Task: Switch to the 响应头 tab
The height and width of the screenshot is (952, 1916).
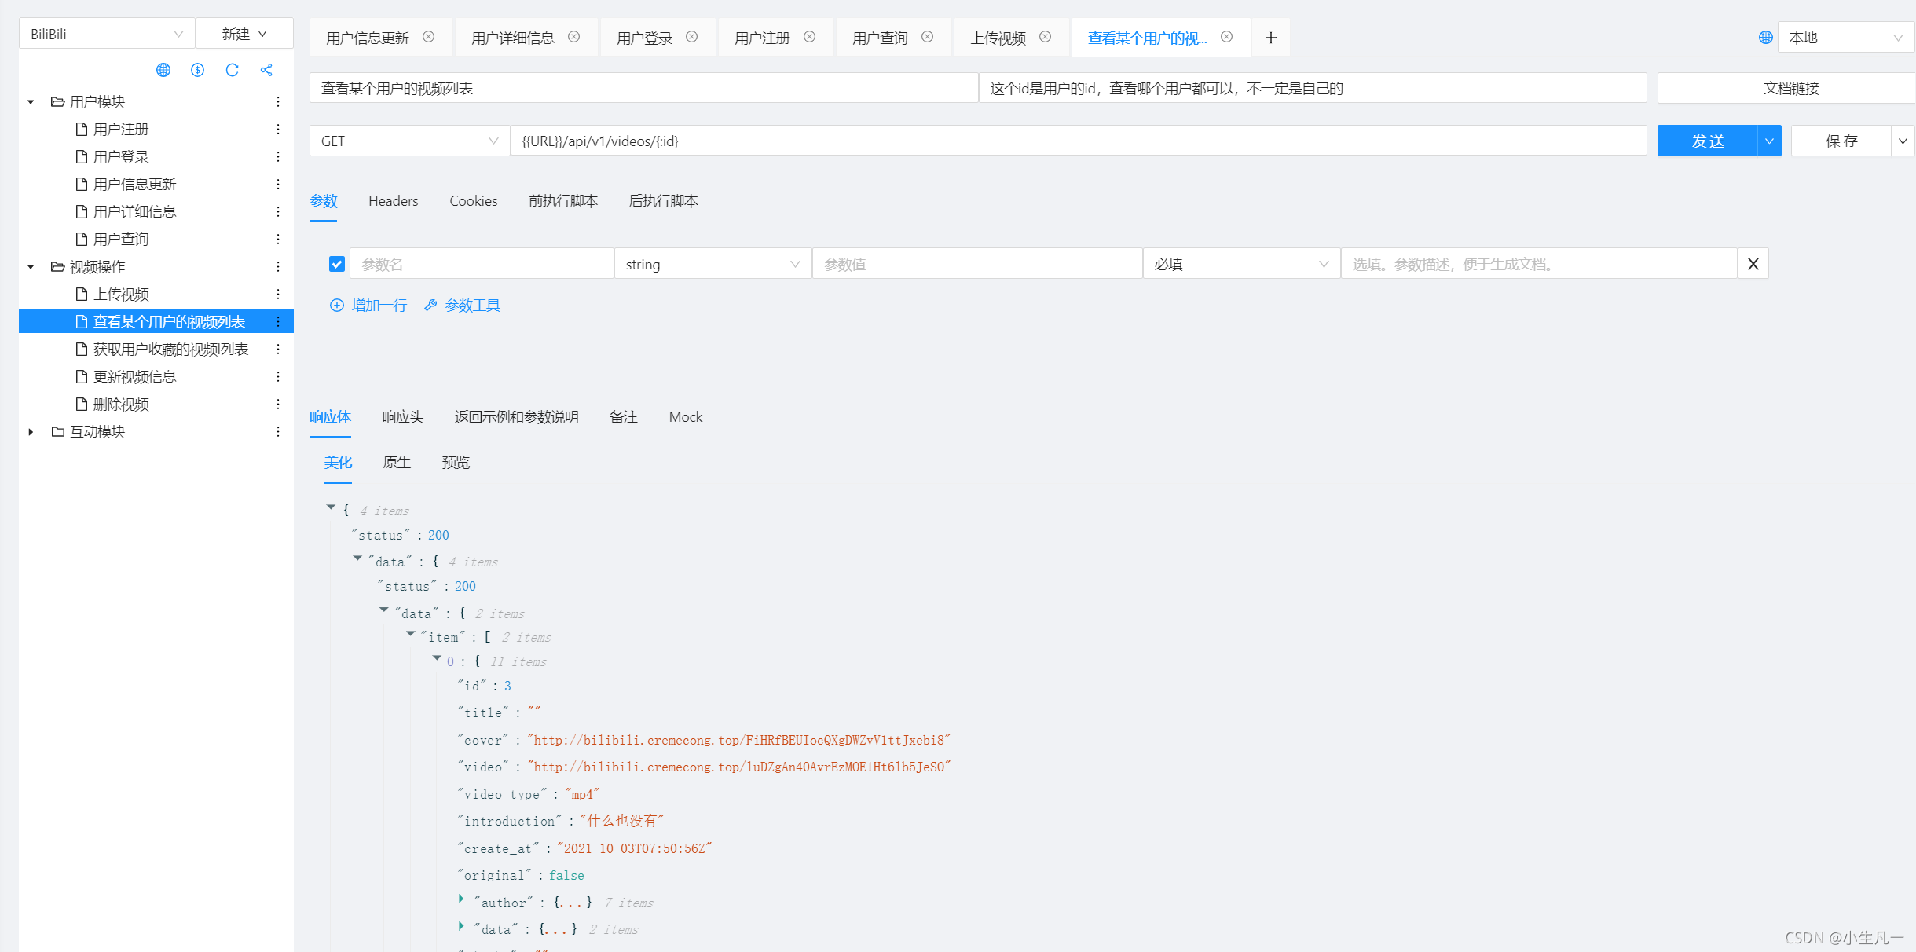Action: point(402,417)
